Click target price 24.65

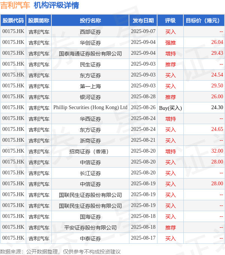(x=217, y=129)
